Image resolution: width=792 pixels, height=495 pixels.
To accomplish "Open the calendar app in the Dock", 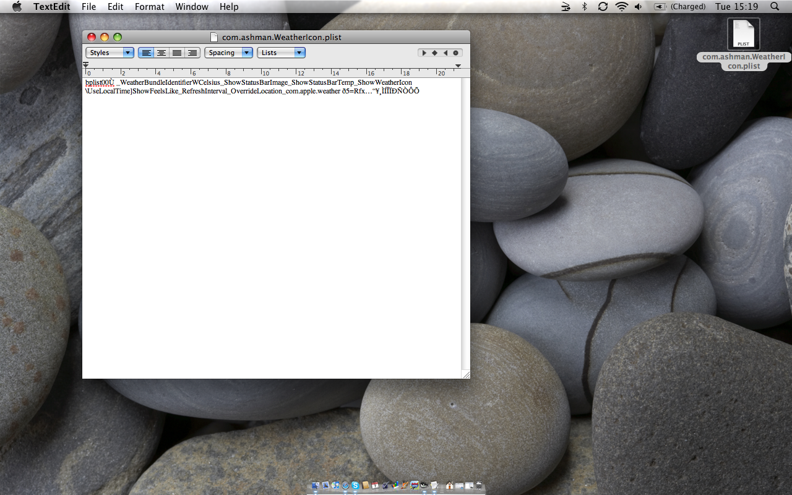I will (375, 486).
